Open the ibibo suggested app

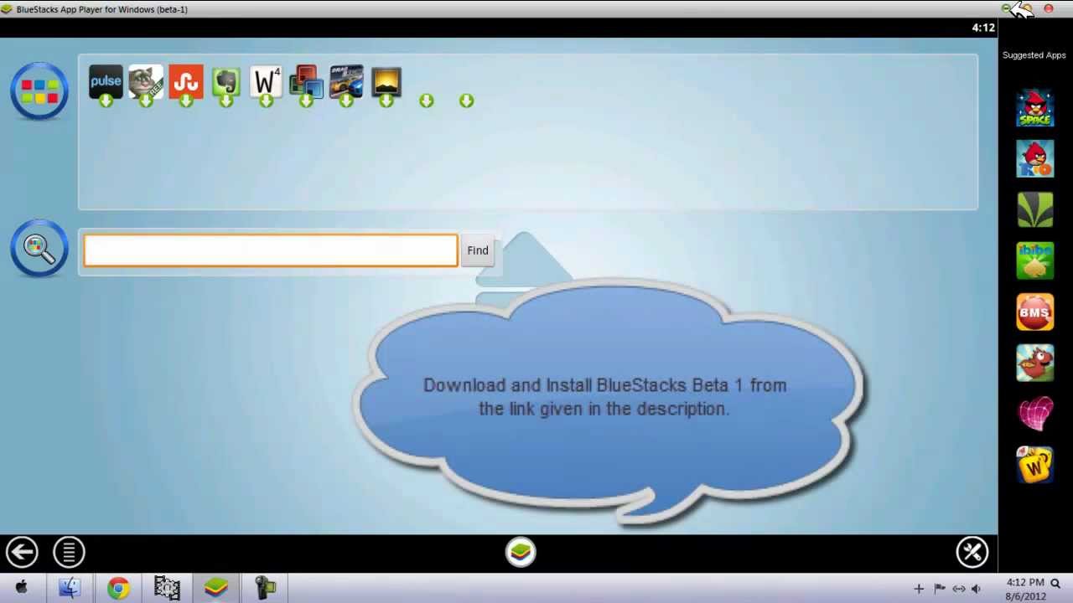tap(1035, 261)
